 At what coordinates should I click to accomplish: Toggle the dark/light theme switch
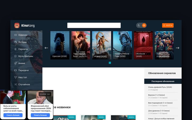(141, 25)
